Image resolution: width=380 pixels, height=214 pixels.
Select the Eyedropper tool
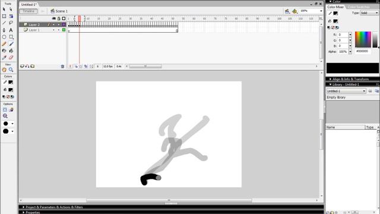tap(4, 58)
